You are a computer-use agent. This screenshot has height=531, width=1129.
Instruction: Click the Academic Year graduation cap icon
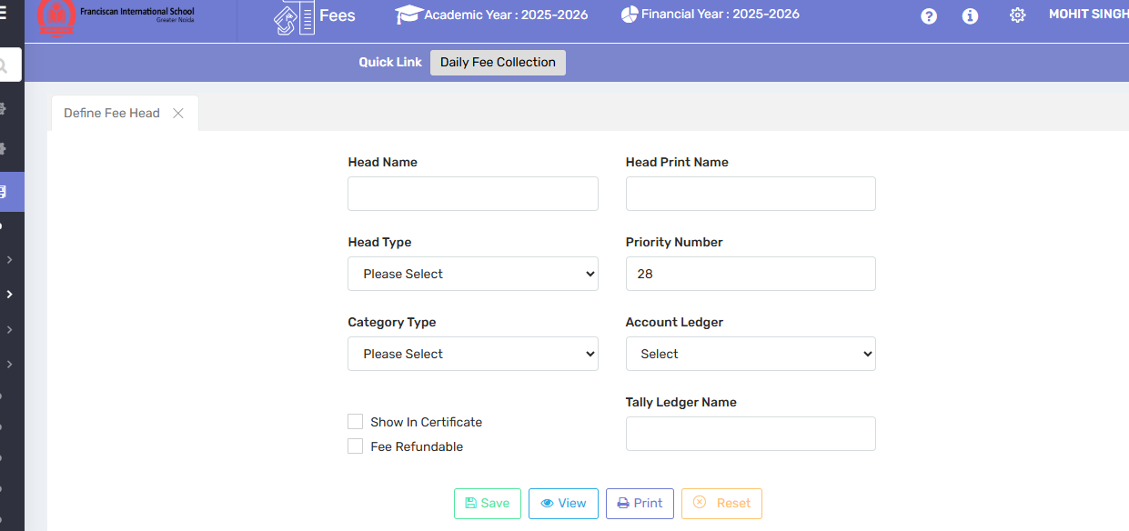[x=408, y=15]
